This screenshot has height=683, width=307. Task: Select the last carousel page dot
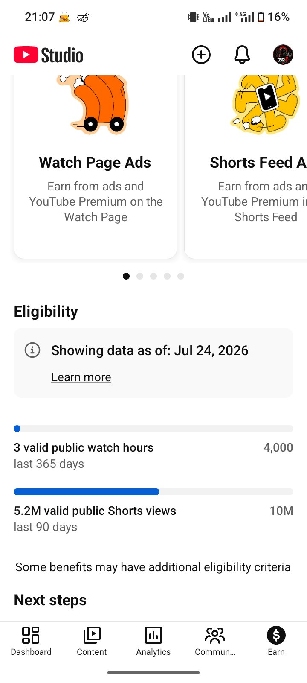click(x=181, y=276)
